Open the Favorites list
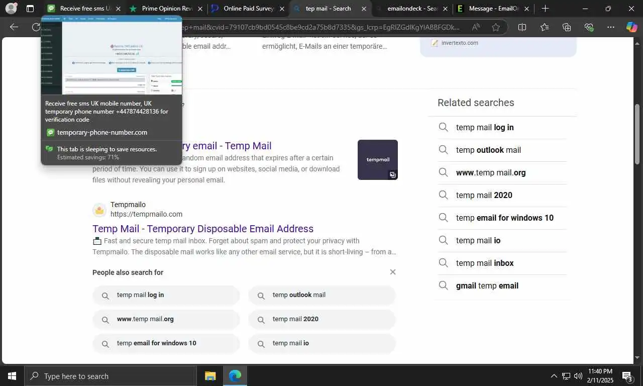The width and height of the screenshot is (643, 386). 545,27
